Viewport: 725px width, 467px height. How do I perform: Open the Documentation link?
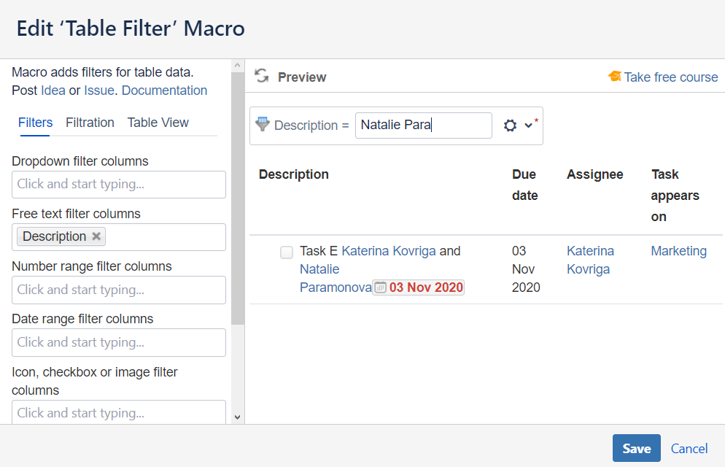tap(164, 90)
